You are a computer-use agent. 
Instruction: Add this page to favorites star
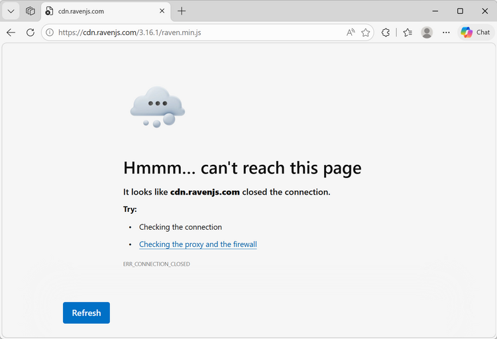[x=365, y=32]
